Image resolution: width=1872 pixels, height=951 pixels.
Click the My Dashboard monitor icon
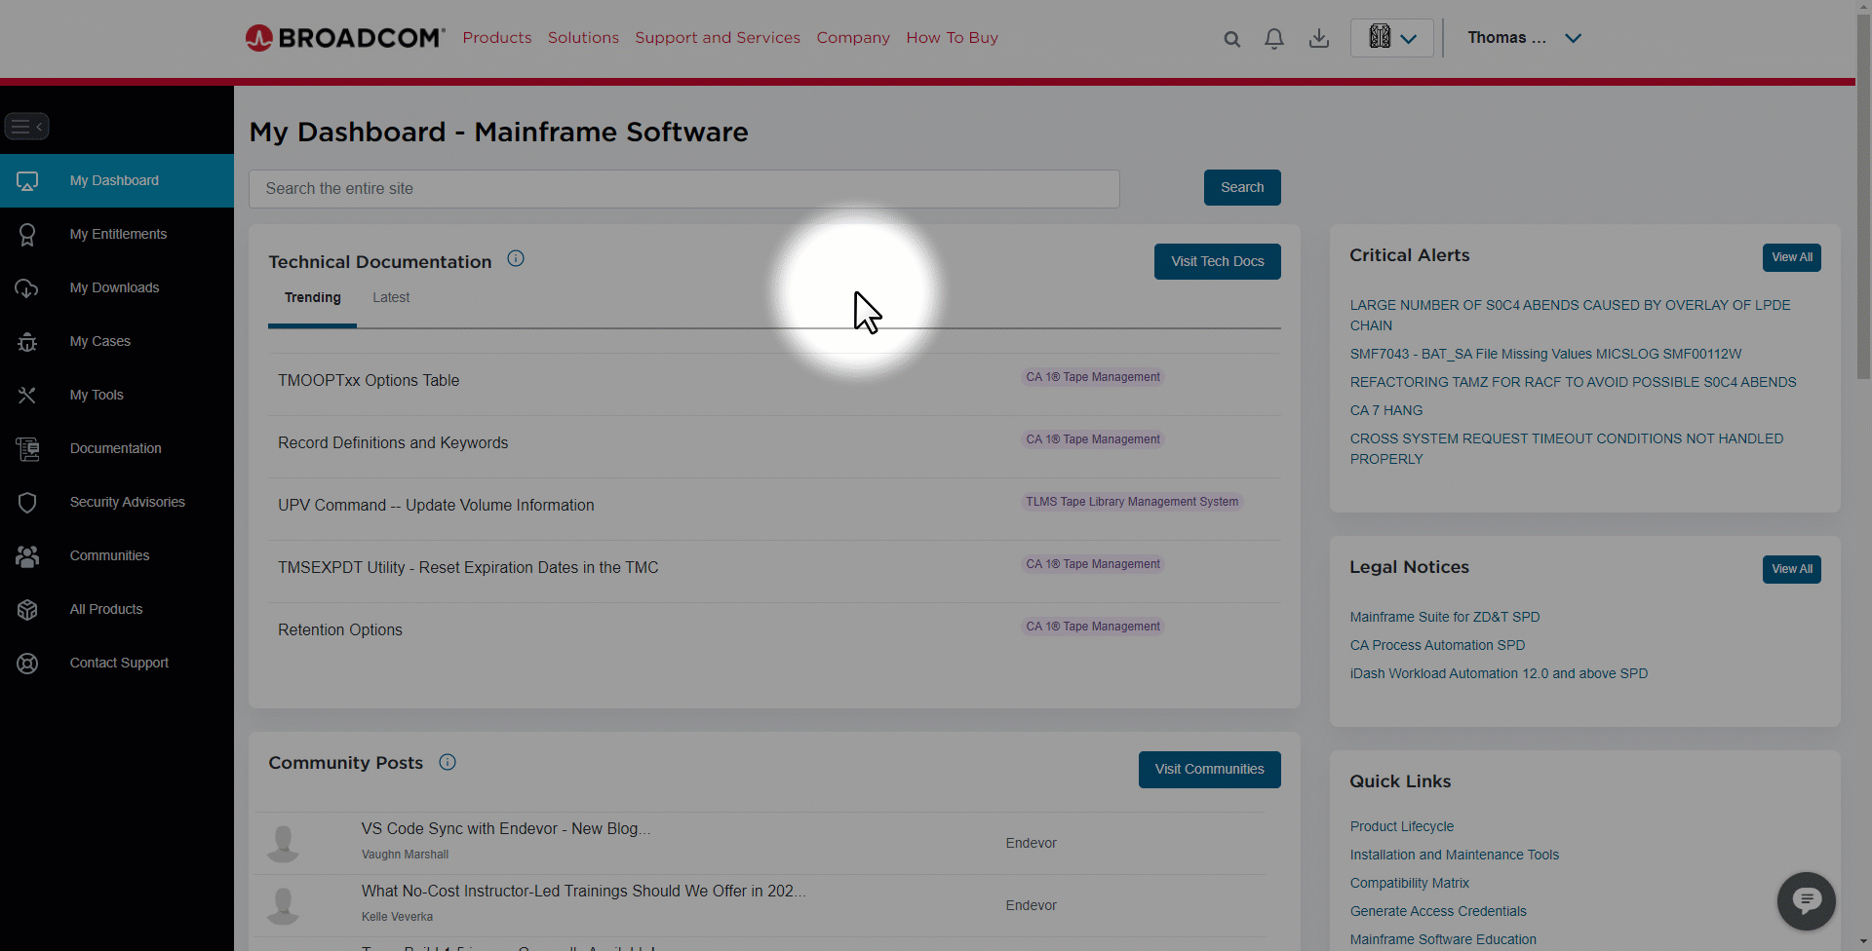(27, 181)
